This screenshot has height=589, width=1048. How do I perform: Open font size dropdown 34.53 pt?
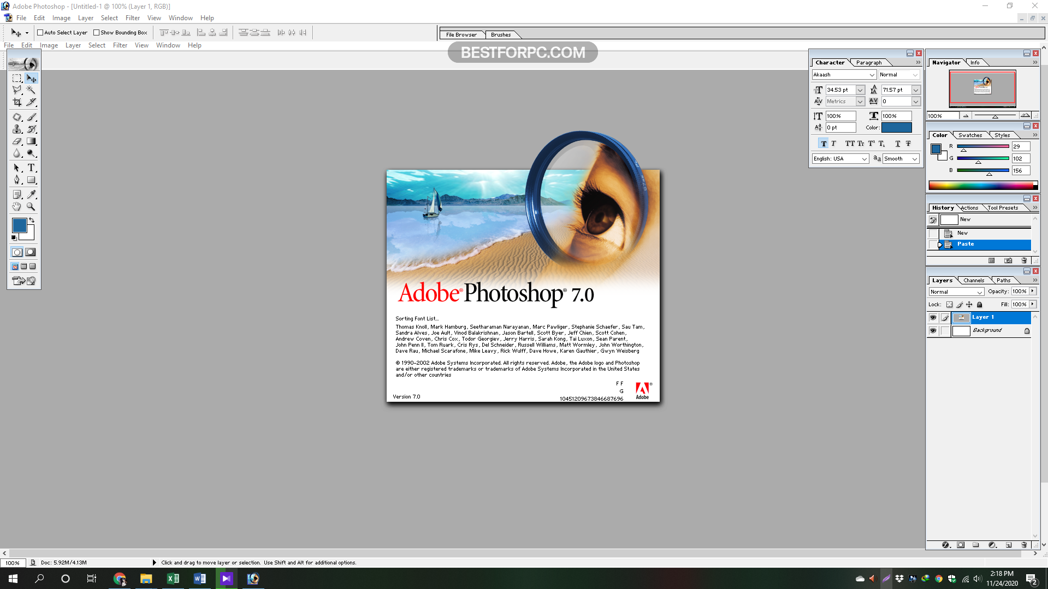(x=860, y=90)
